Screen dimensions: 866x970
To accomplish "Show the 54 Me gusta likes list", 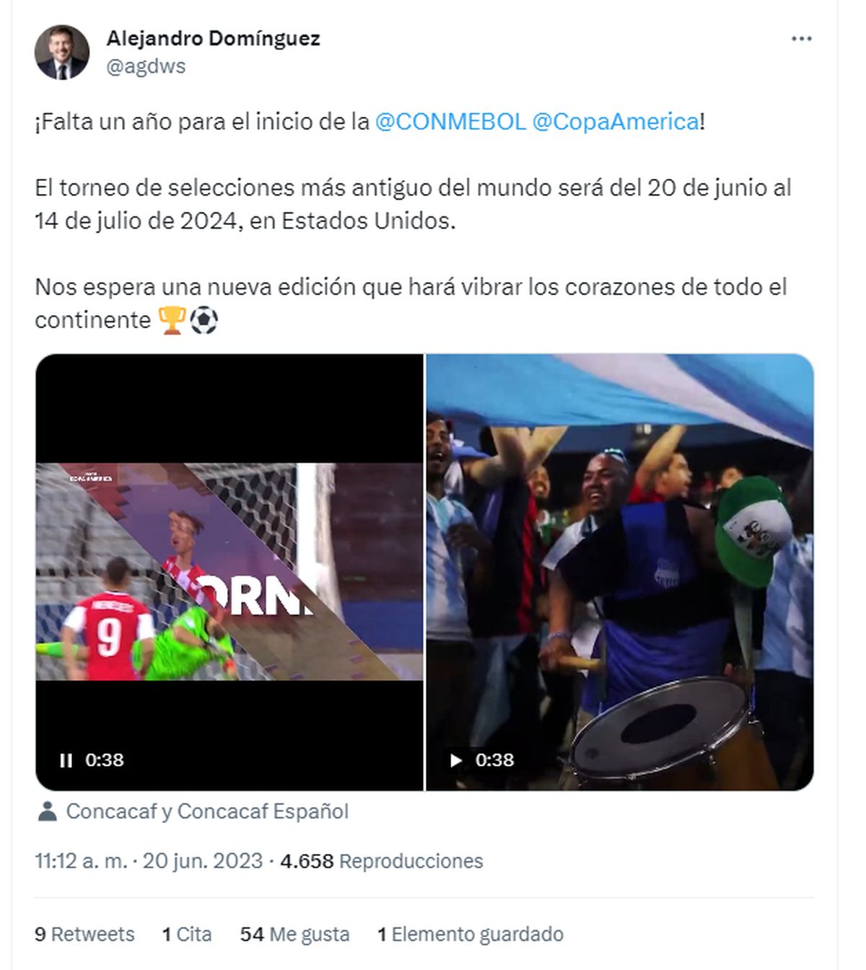I will 294,935.
